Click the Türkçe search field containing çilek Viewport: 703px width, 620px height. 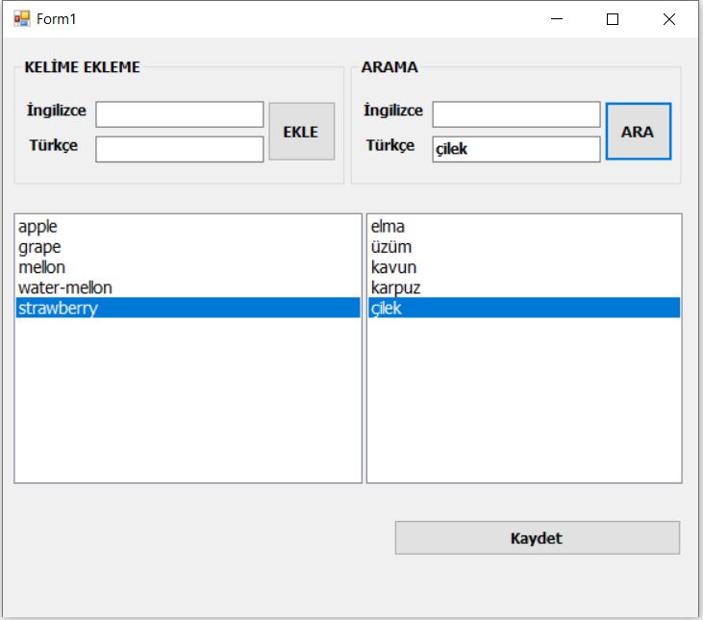pyautogui.click(x=516, y=149)
